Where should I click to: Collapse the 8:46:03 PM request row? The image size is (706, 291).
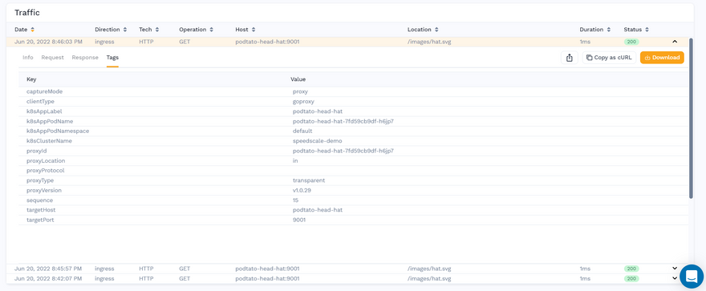pyautogui.click(x=675, y=42)
